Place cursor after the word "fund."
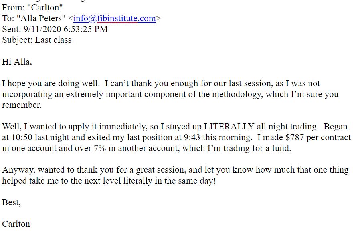Screen dimensions: 356x232 [291, 149]
